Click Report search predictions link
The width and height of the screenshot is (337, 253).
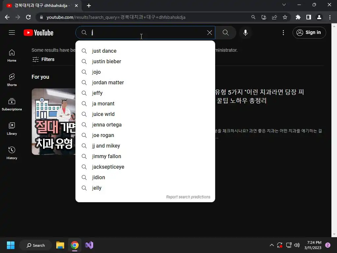click(188, 197)
